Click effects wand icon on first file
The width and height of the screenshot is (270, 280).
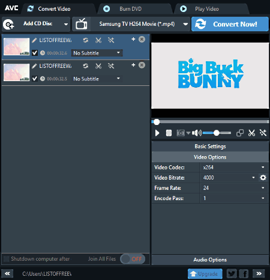tap(111, 40)
